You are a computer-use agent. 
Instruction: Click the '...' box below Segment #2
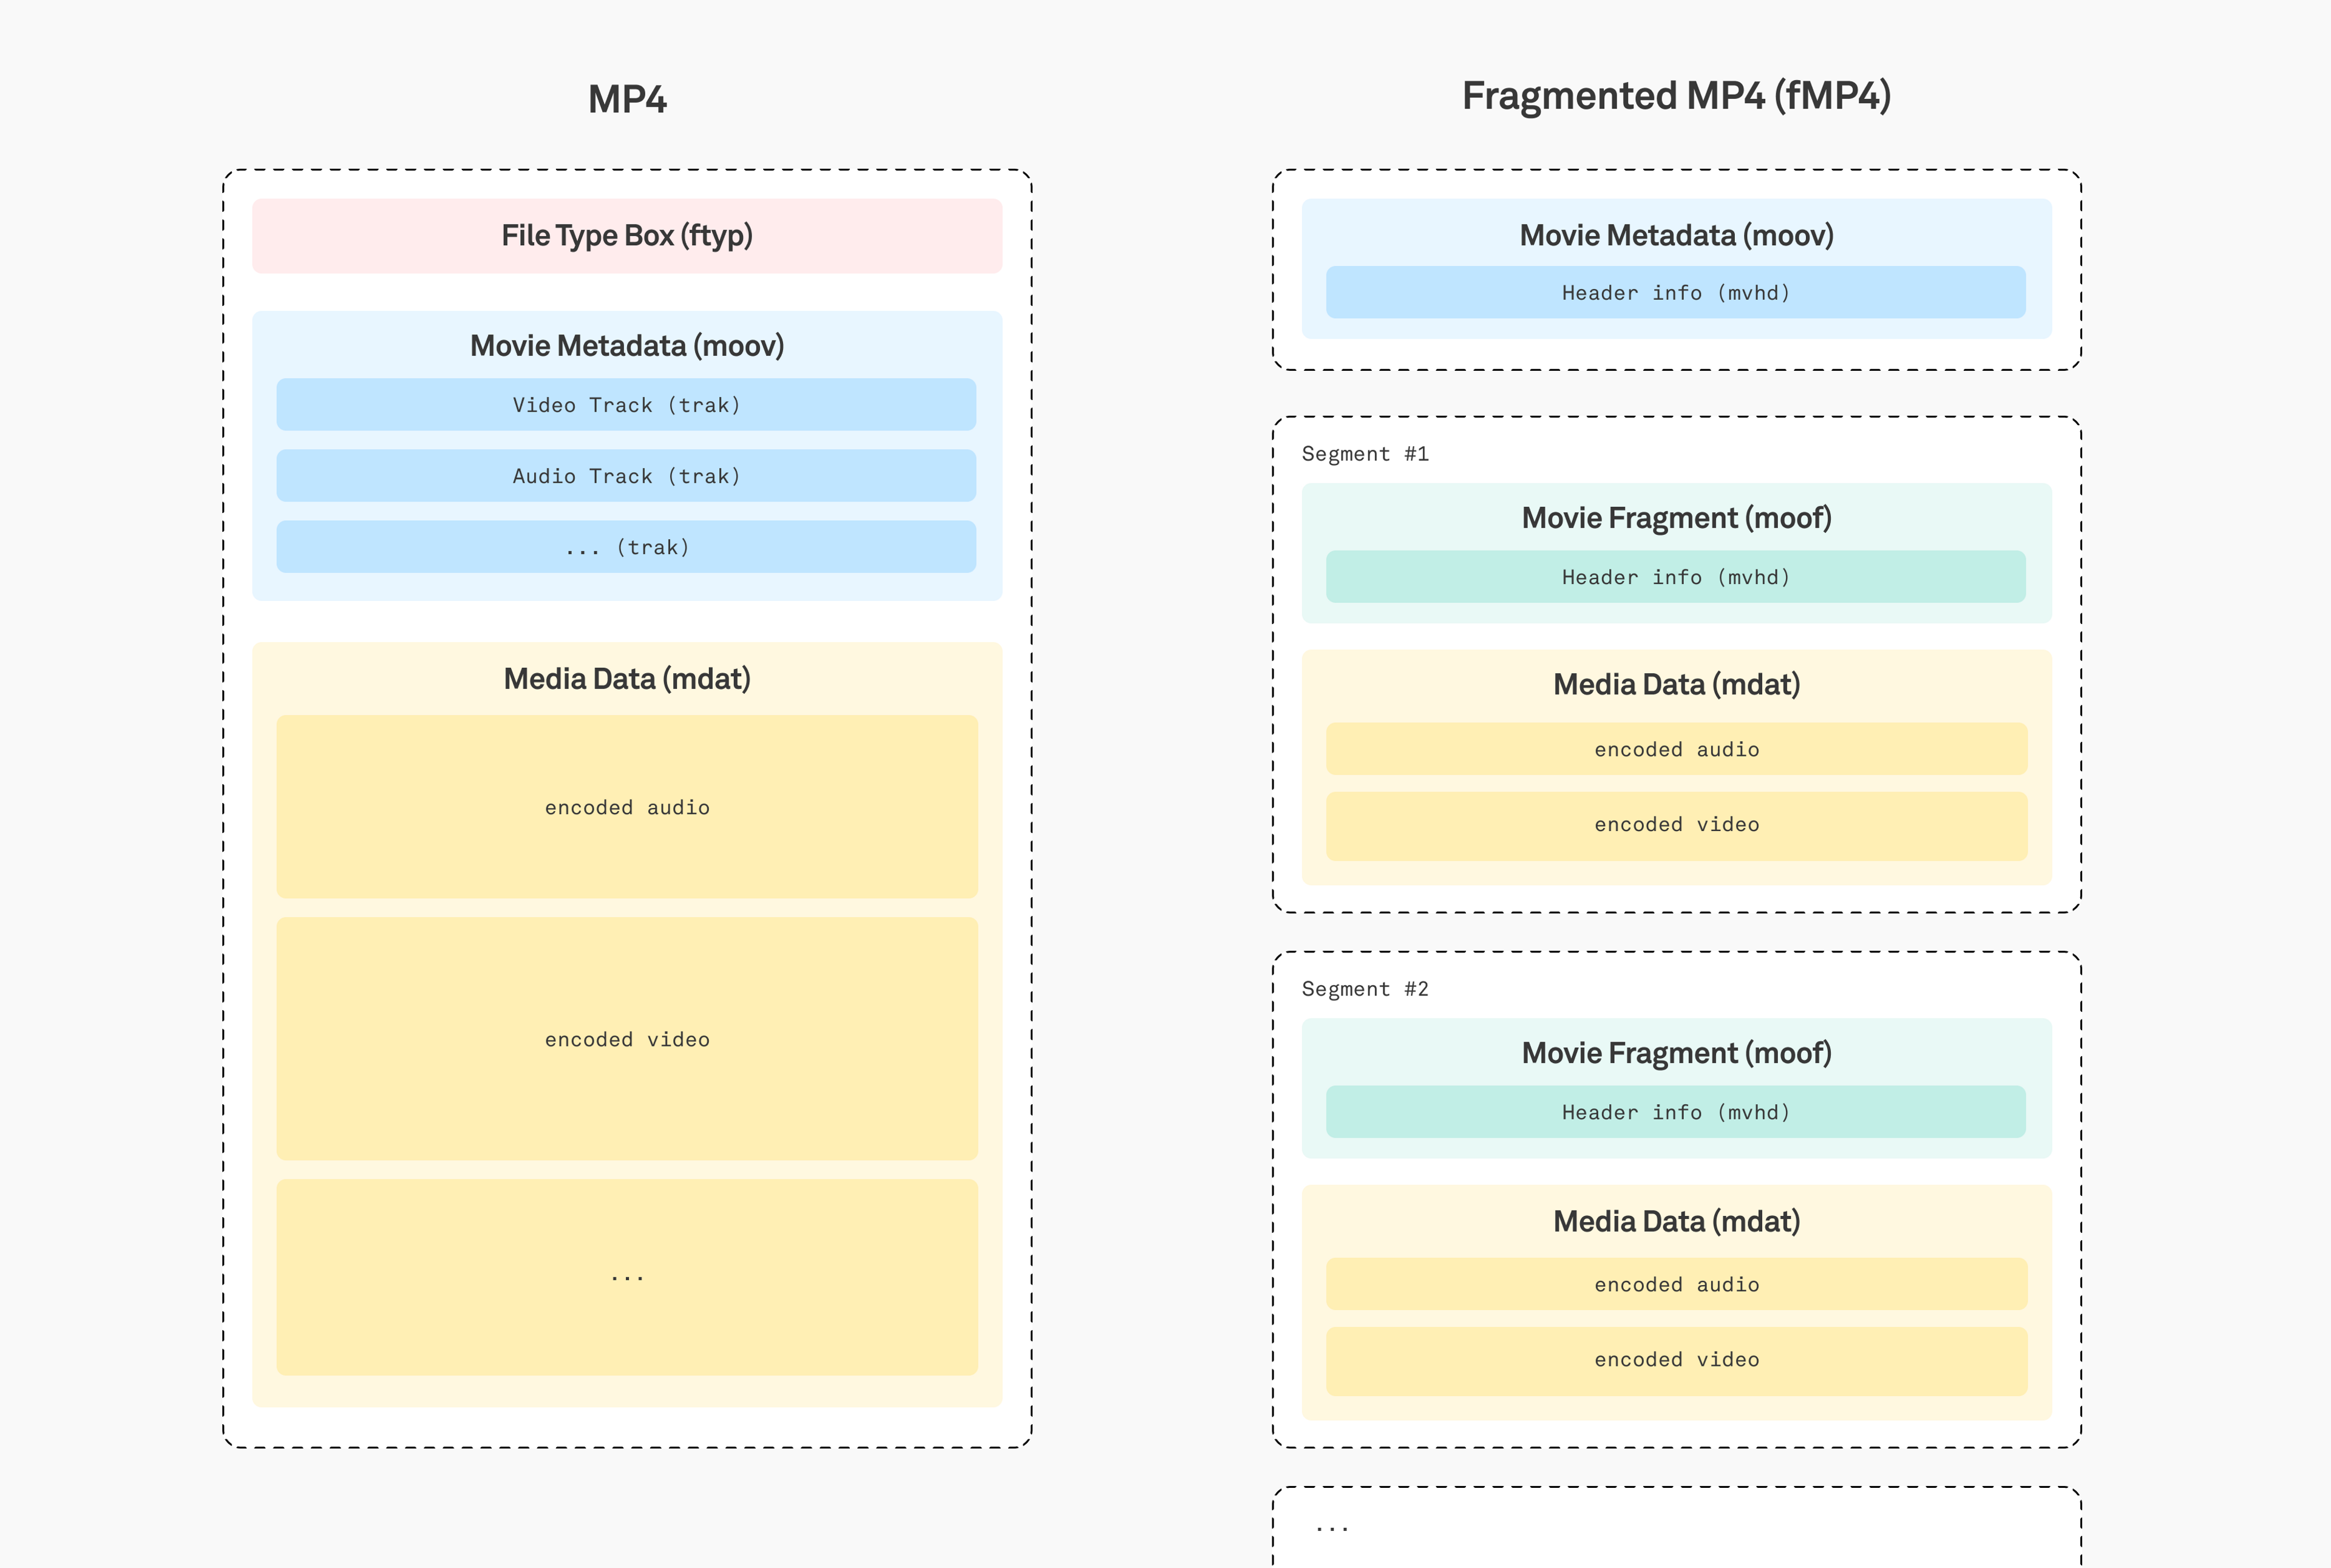(x=1676, y=1528)
